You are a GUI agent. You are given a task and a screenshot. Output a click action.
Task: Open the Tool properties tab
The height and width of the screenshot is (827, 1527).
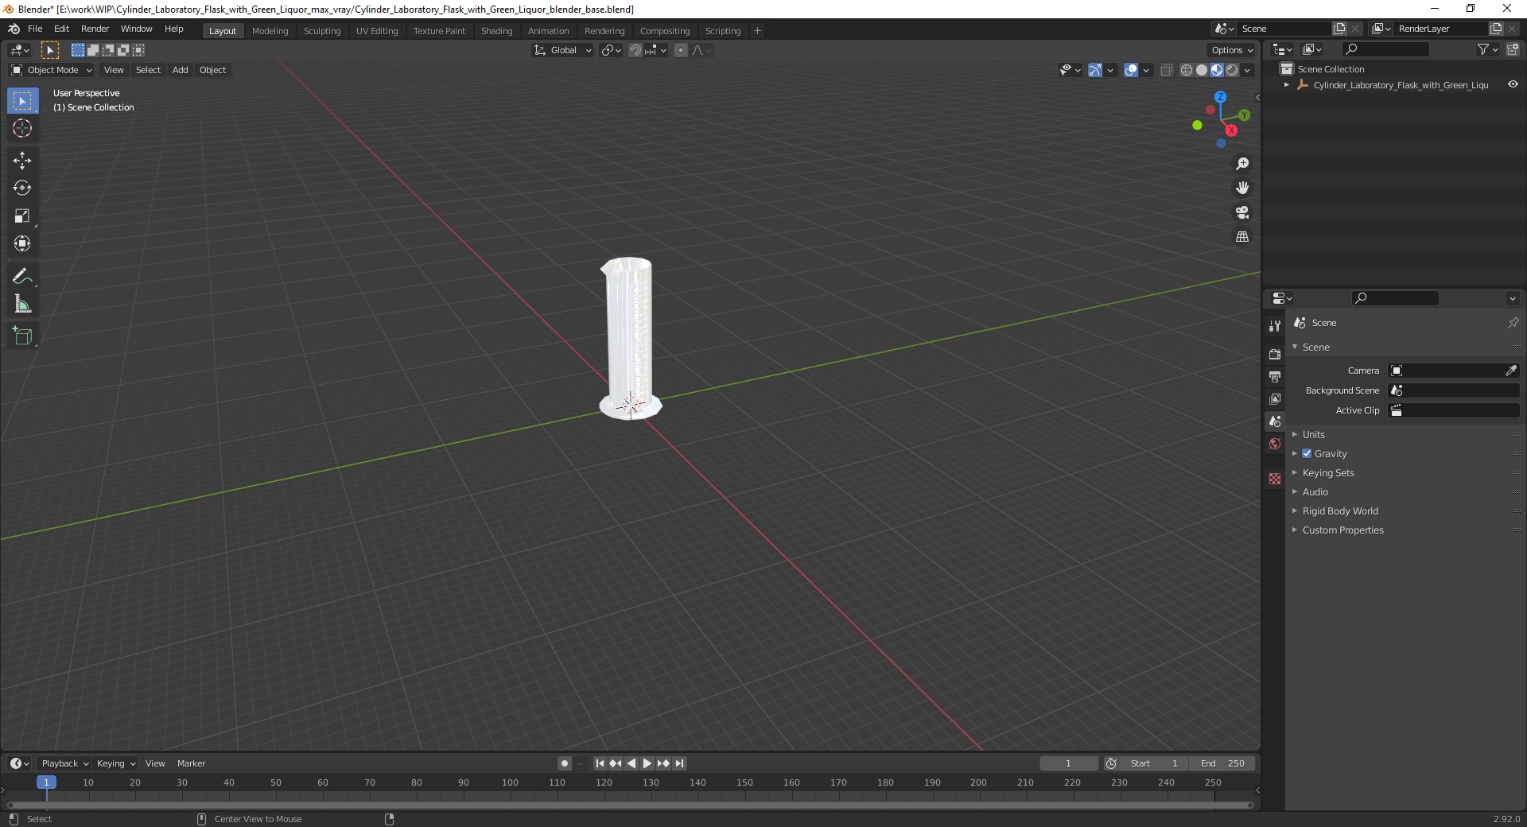coord(1275,326)
